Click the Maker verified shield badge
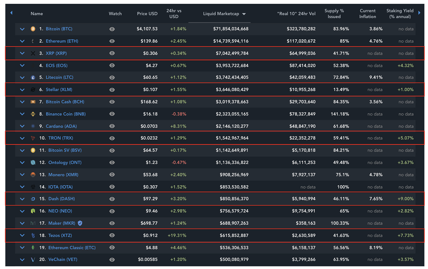The image size is (428, 269). (80, 223)
